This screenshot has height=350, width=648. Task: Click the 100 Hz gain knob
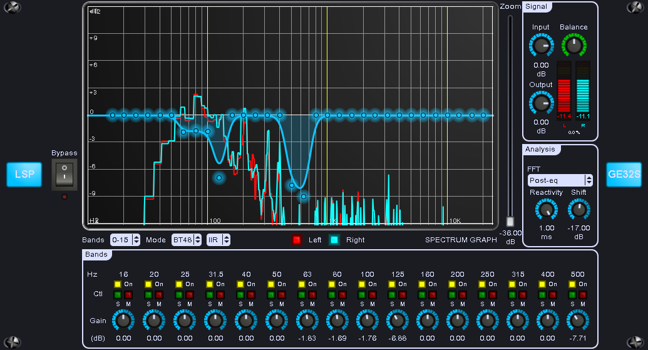tap(368, 320)
